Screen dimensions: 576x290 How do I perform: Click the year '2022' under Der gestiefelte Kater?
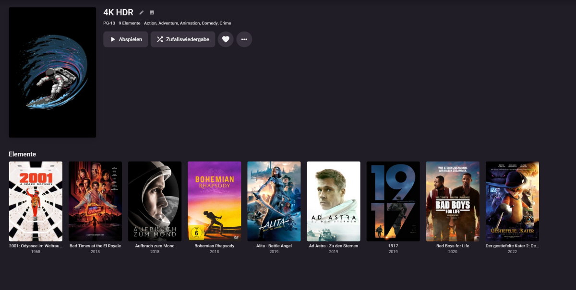pyautogui.click(x=512, y=252)
